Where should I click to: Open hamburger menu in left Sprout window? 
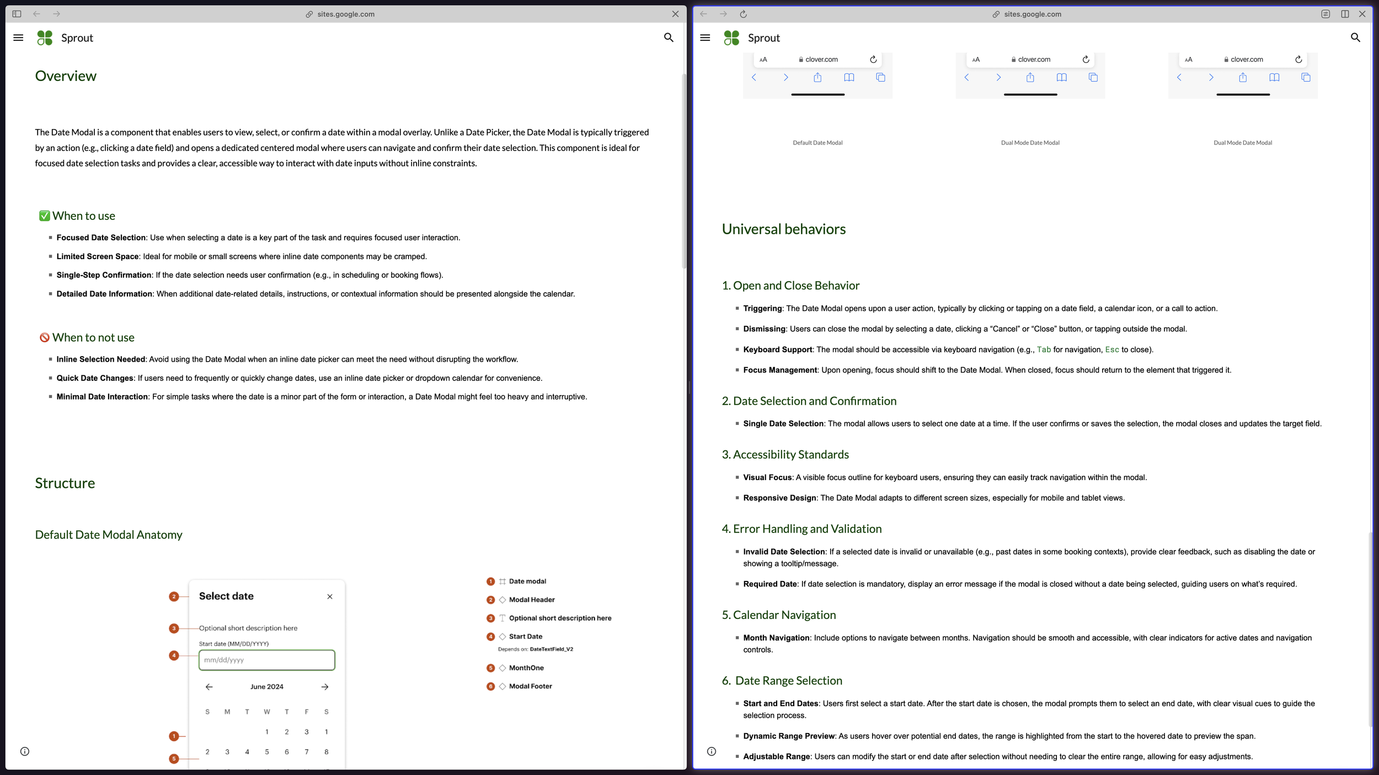click(18, 38)
